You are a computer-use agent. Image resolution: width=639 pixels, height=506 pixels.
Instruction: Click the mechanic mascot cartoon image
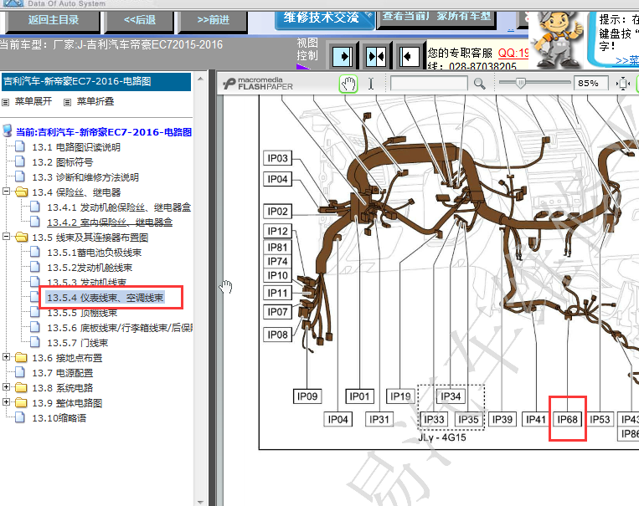(559, 40)
